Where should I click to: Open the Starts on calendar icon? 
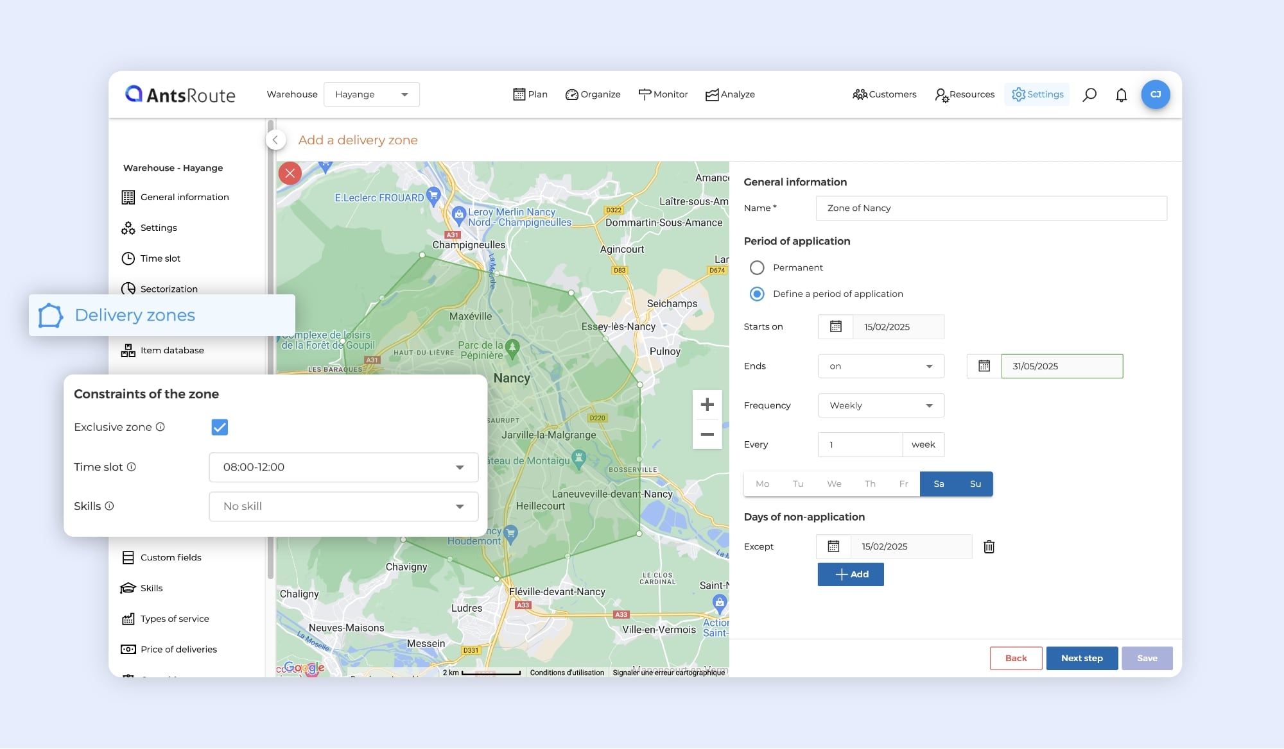835,326
